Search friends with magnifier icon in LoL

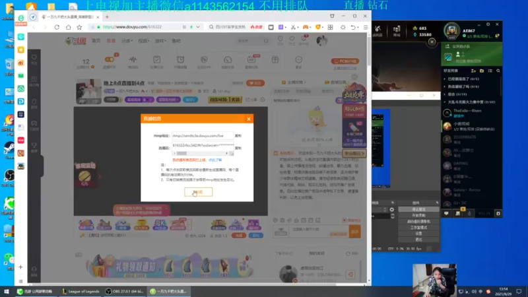(498, 71)
